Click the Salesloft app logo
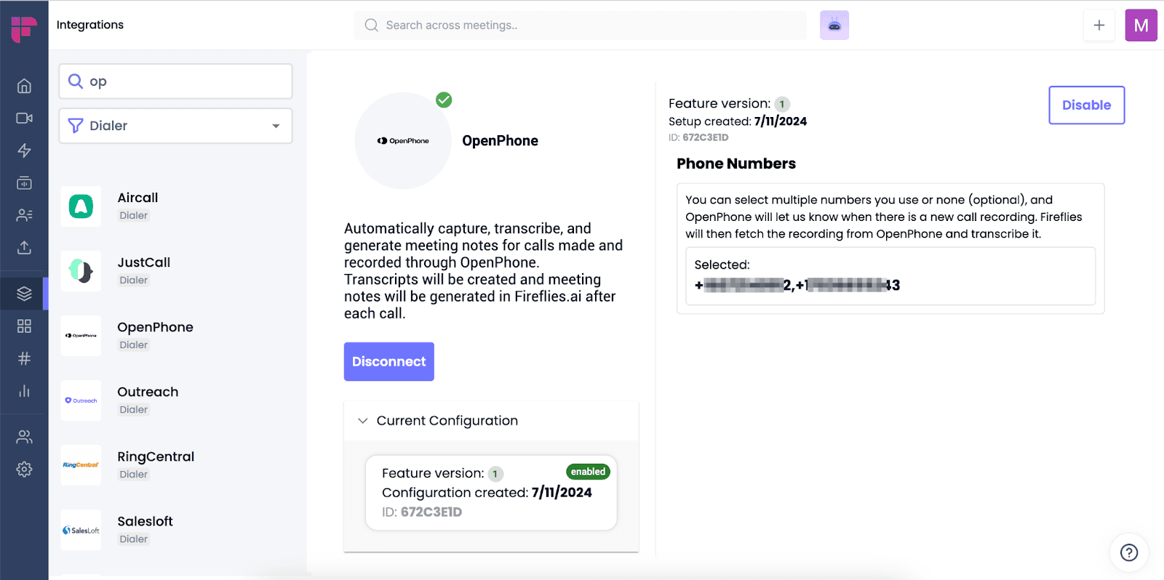This screenshot has width=1164, height=580. (x=81, y=530)
